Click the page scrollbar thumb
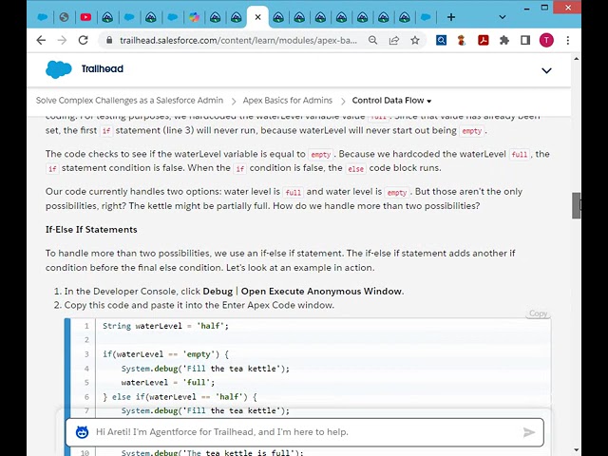608x456 pixels. [x=576, y=205]
